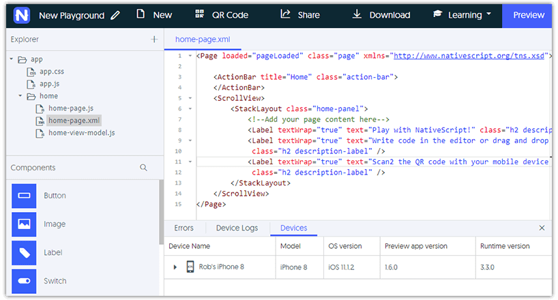Collapse the app folder tree
Viewport: 558px width, 300px height.
point(12,59)
